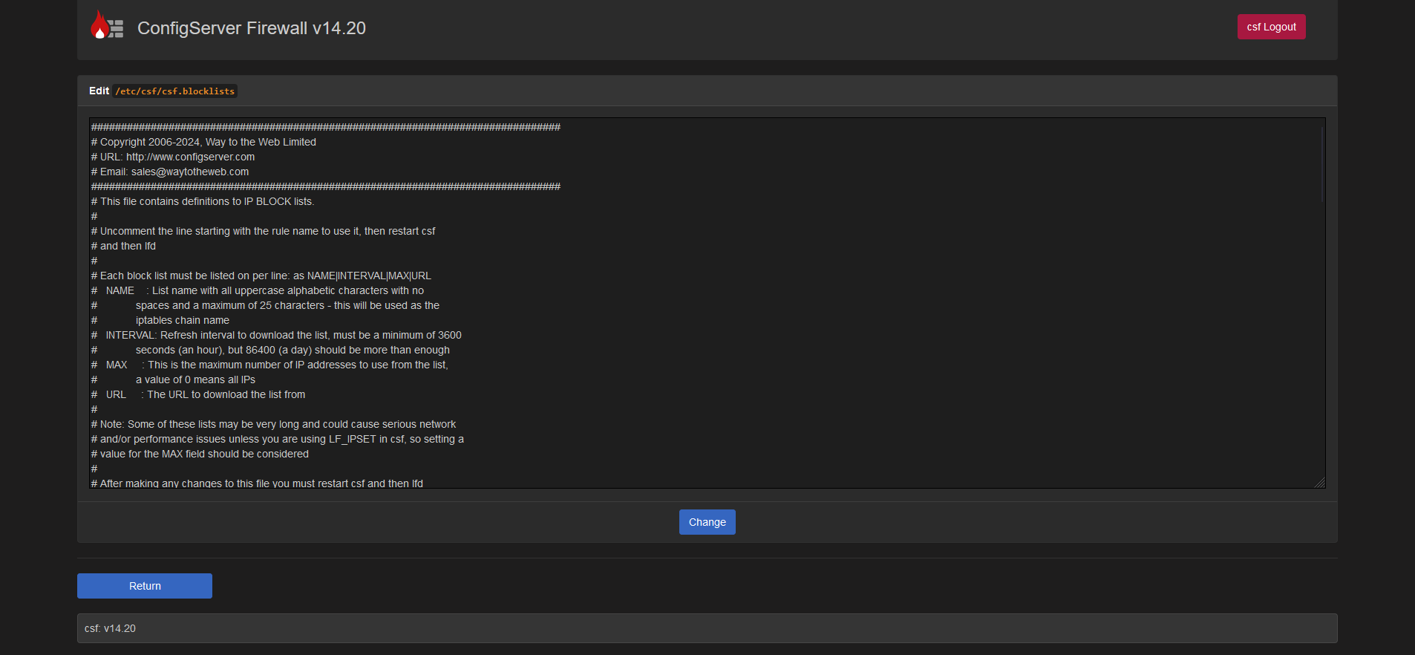The width and height of the screenshot is (1415, 655).
Task: Log out using the csf Logout button
Action: [1271, 27]
